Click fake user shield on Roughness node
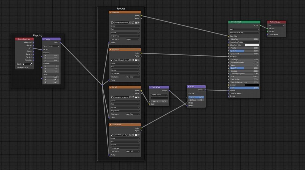This screenshot has height=170, width=305. point(130,60)
